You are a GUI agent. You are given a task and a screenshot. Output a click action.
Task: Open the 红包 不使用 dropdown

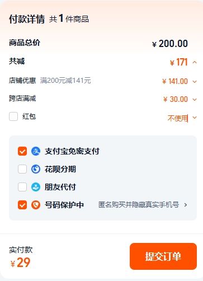click(x=195, y=118)
